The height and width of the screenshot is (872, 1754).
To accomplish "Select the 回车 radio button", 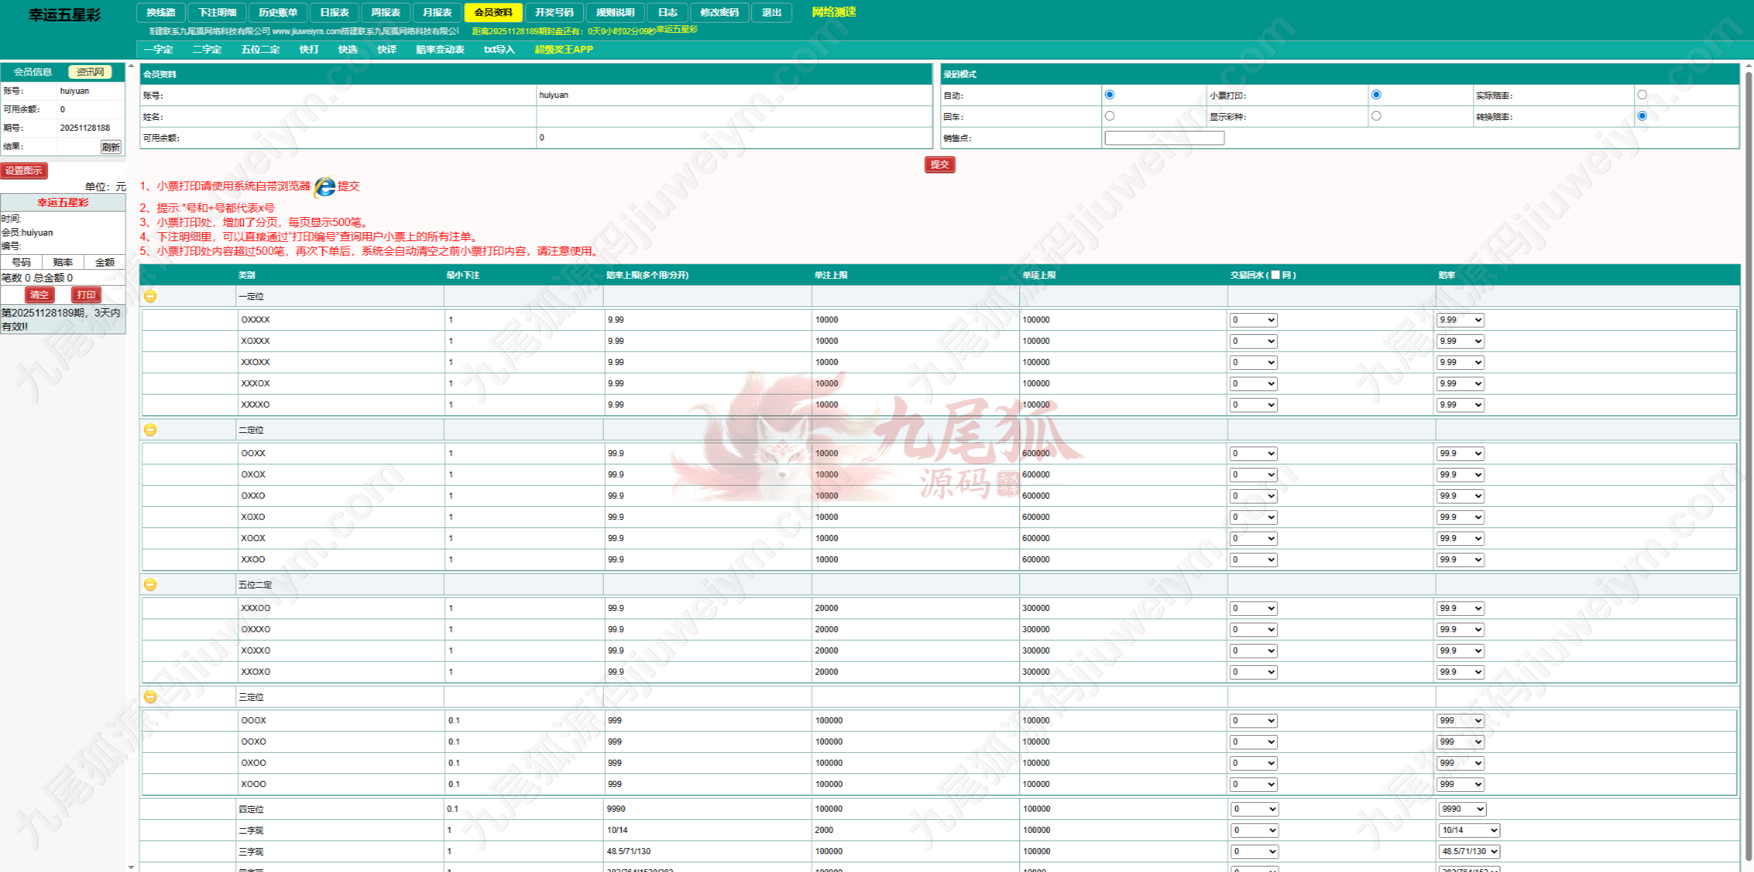I will coord(1109,116).
